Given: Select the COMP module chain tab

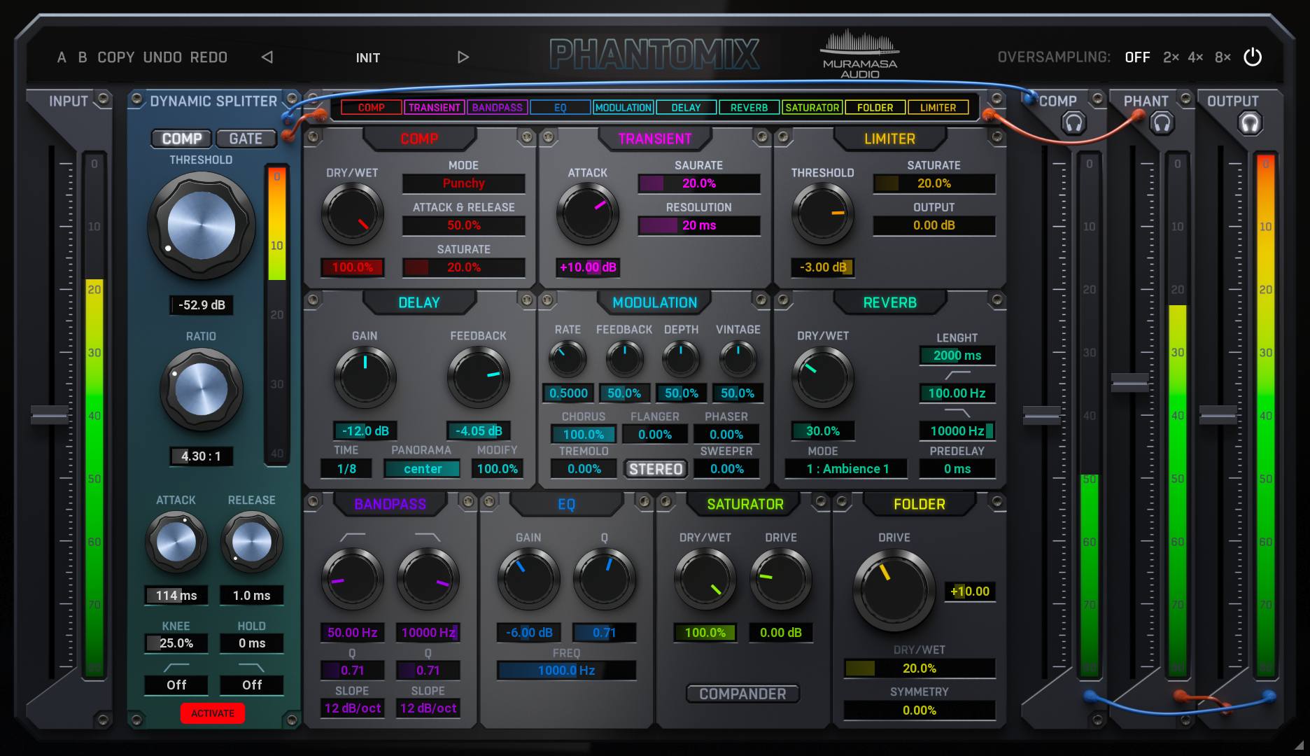Looking at the screenshot, I should point(372,108).
